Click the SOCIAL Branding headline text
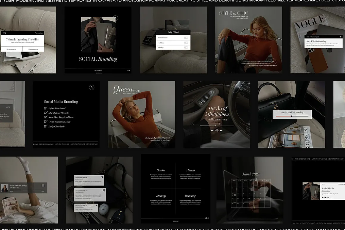This screenshot has height=230, width=345. [x=98, y=59]
